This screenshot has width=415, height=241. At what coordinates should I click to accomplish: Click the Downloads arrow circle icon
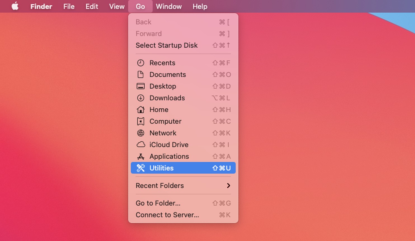(140, 98)
